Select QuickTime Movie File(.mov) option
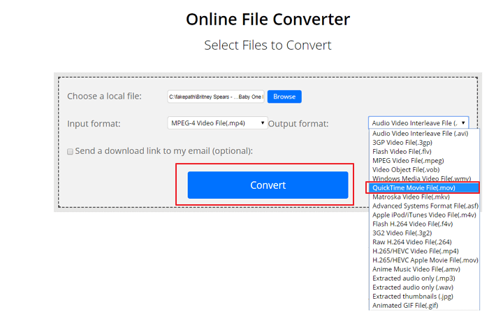The height and width of the screenshot is (312, 489). coord(424,187)
